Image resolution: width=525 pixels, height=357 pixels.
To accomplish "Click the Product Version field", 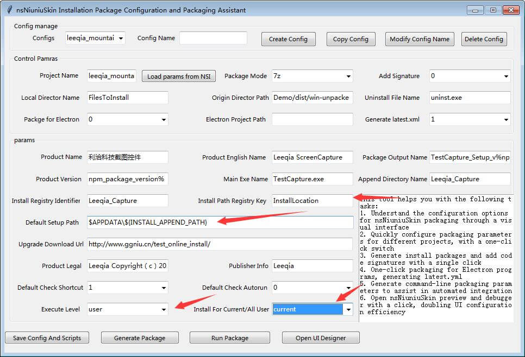I will point(128,179).
